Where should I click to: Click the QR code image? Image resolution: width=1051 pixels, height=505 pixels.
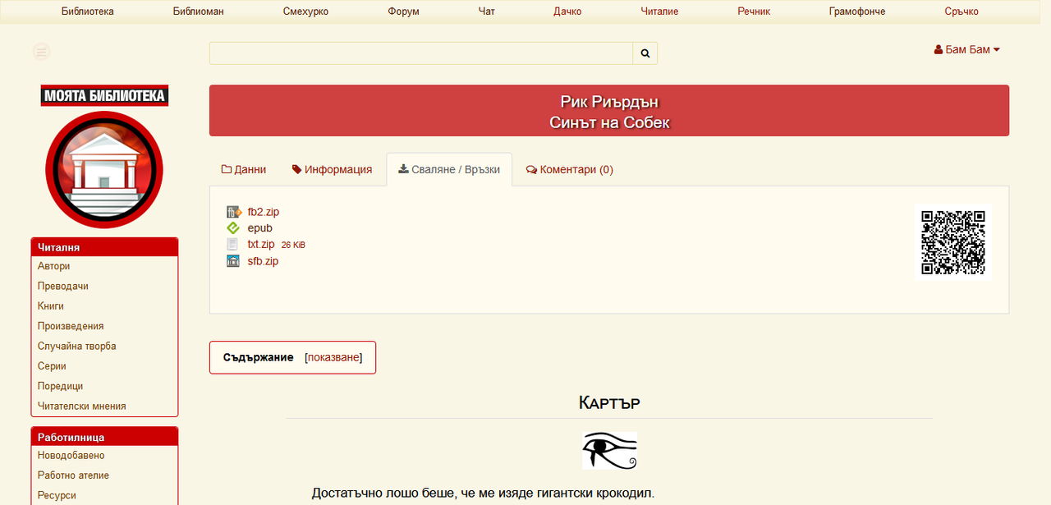click(953, 242)
